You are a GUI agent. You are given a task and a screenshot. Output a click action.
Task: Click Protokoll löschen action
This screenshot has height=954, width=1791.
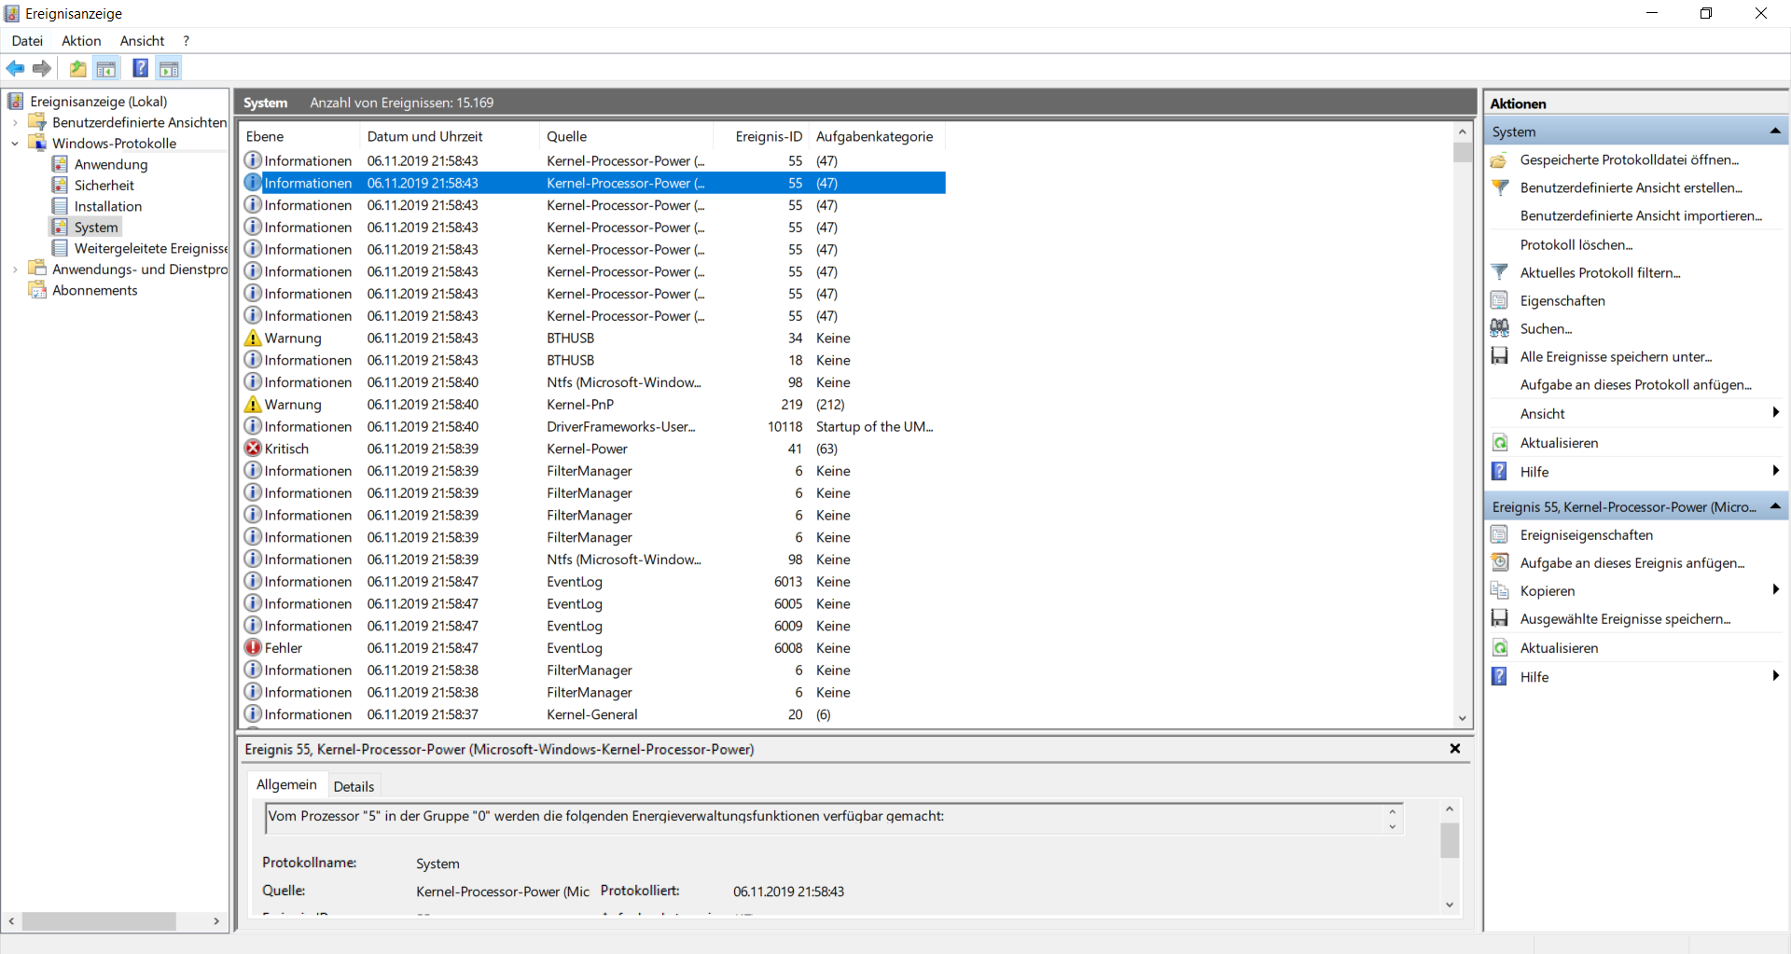point(1576,245)
